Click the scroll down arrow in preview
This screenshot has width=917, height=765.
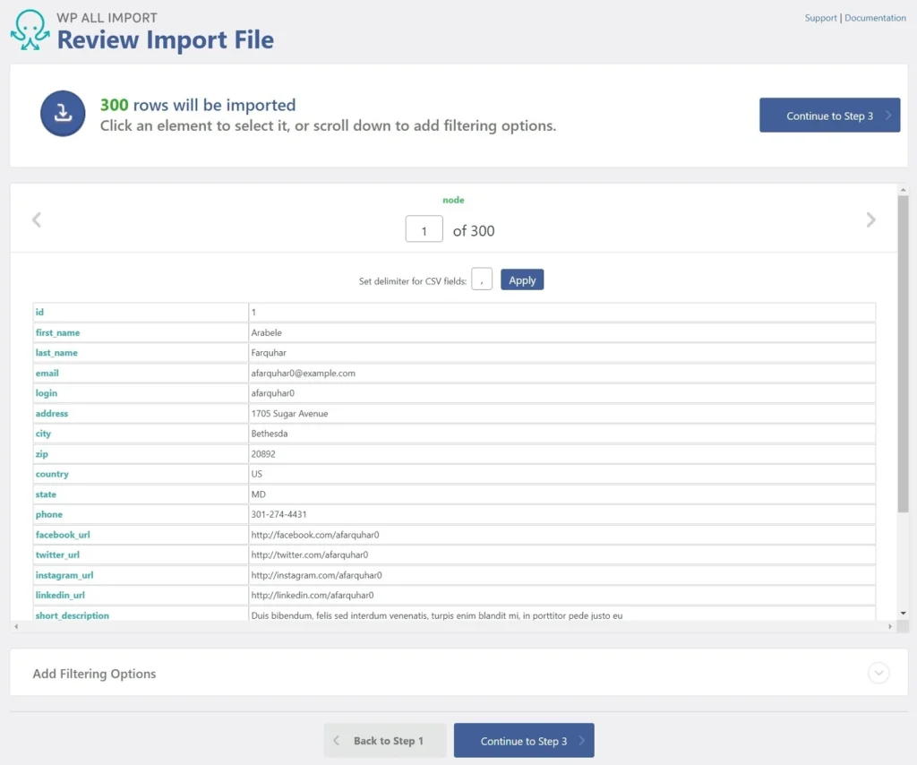903,613
